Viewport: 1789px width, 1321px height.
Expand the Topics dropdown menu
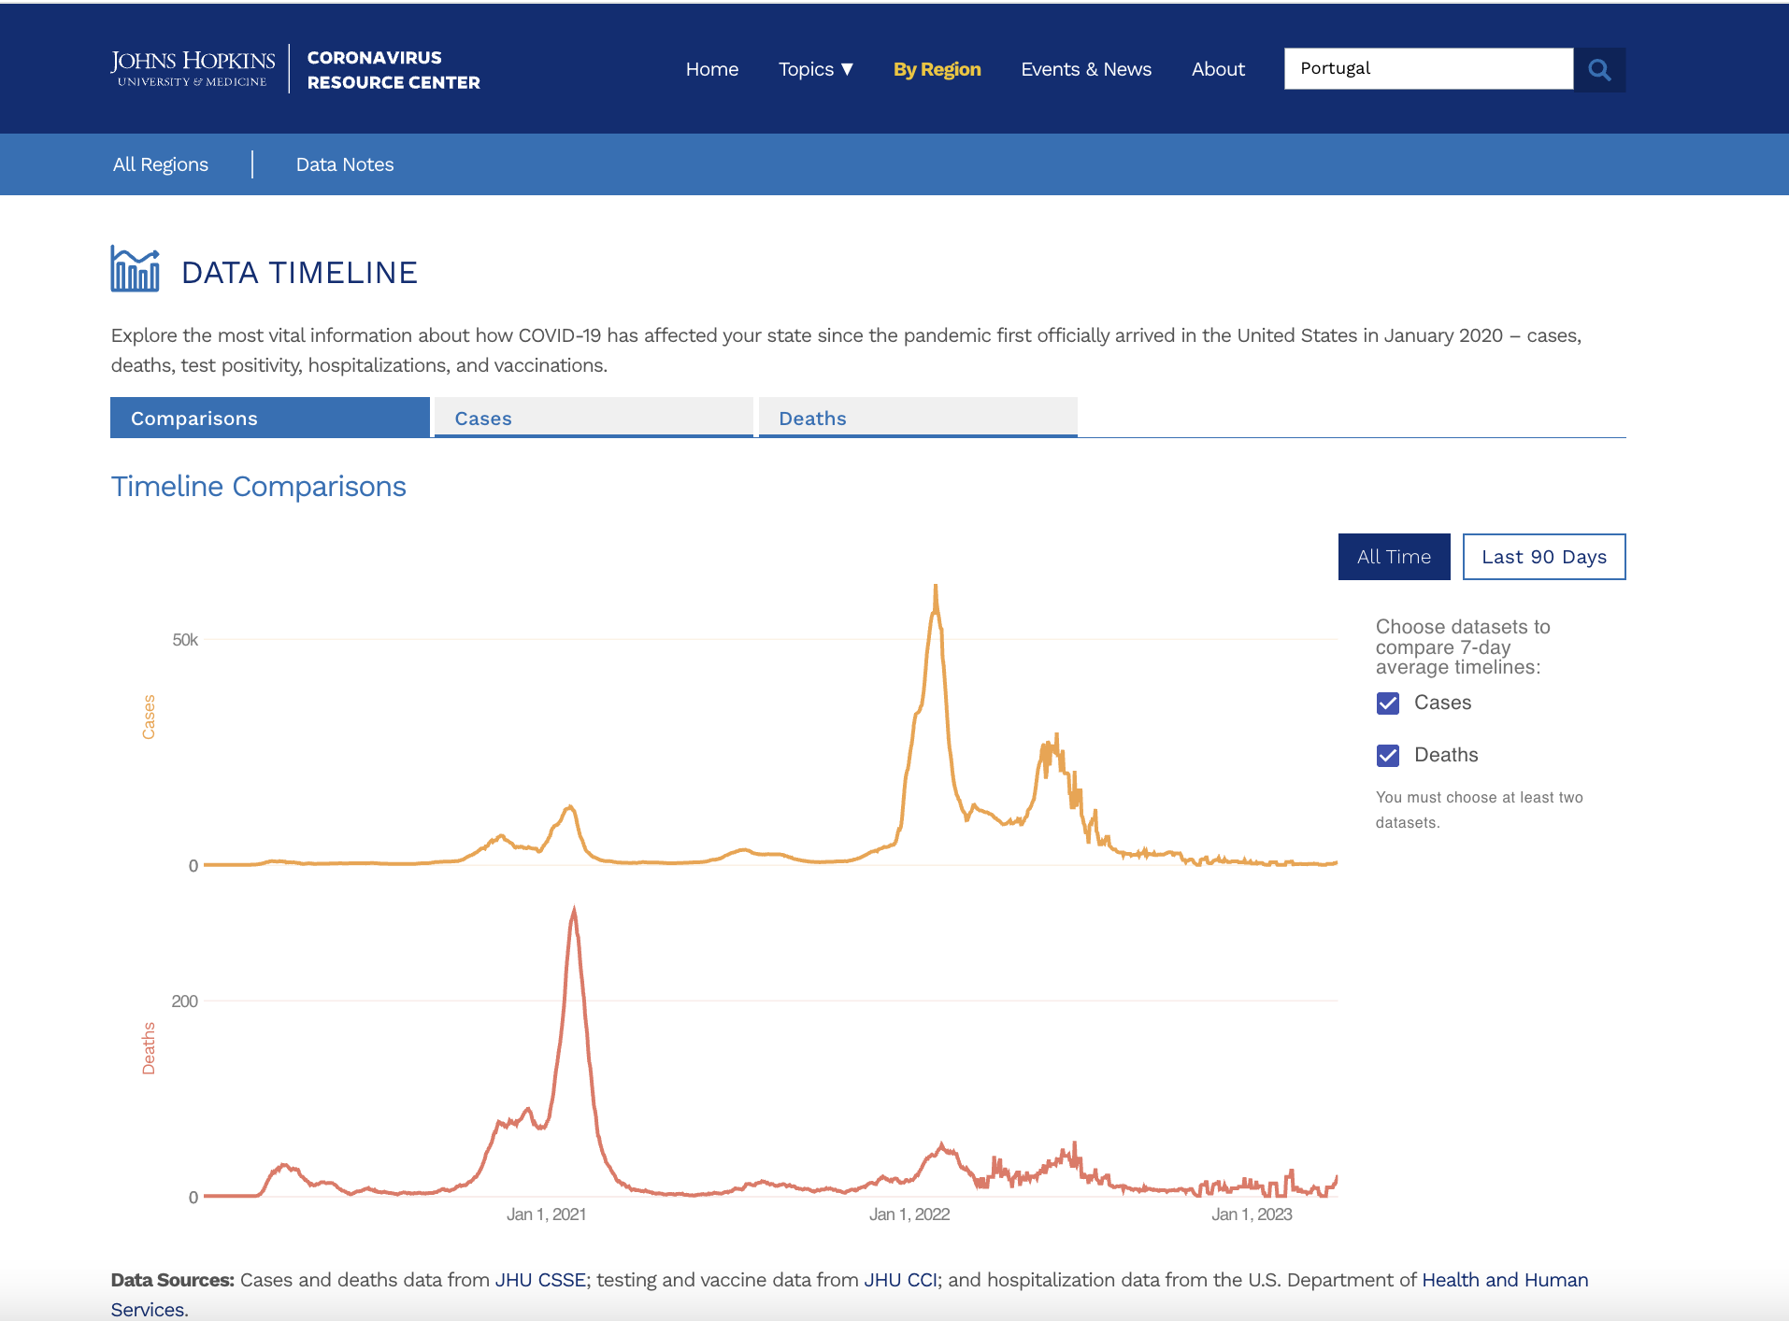(x=815, y=69)
